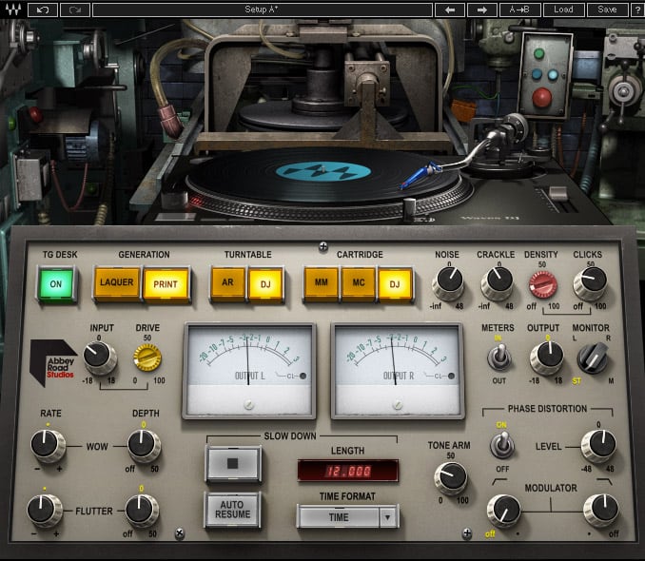The width and height of the screenshot is (645, 561).
Task: Click the right VU meter calibration screw
Action: [x=398, y=405]
